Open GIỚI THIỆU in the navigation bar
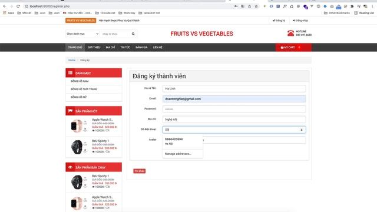Screen dimensions: 377x212 click(x=94, y=47)
